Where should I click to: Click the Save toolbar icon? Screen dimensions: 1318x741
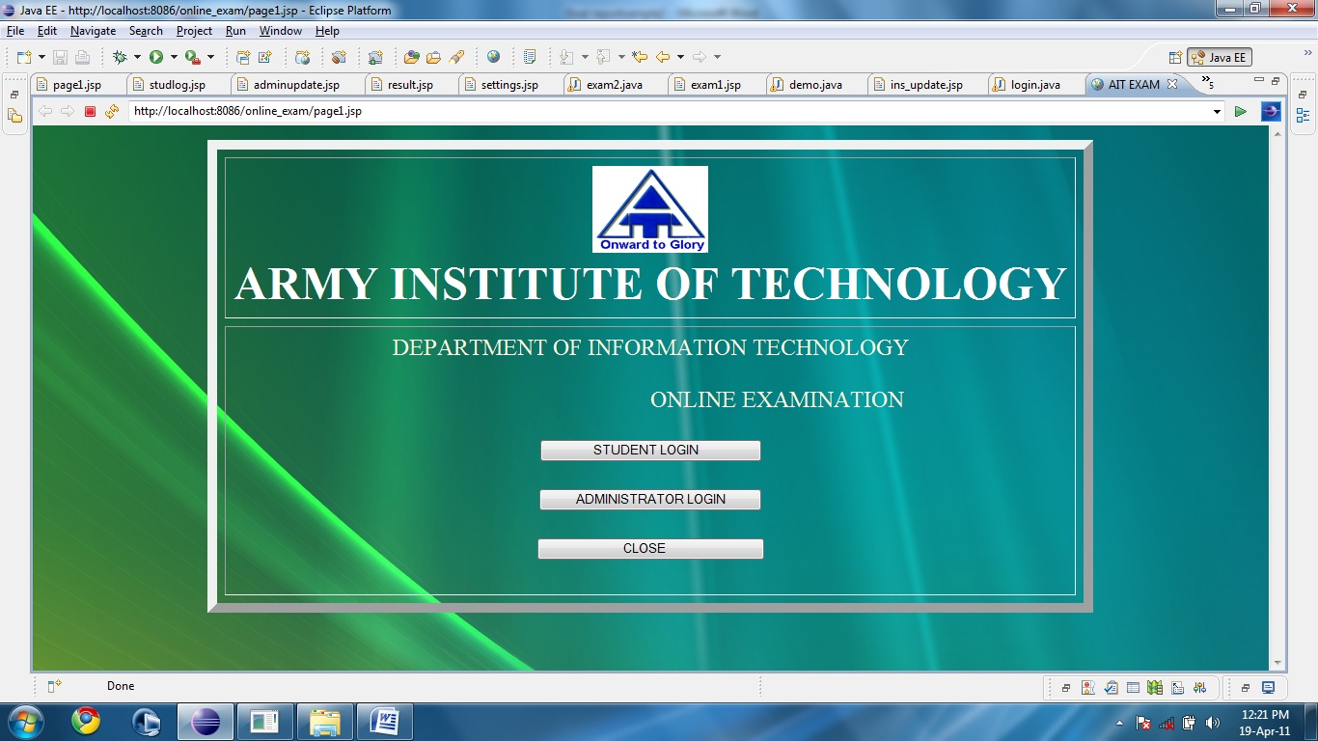coord(60,57)
